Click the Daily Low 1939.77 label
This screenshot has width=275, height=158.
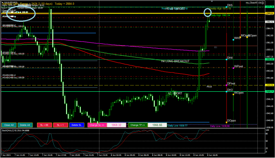point(177,126)
